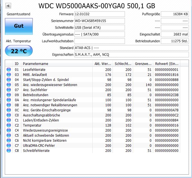Click the ID column header
Screen dimensions: 192x178
coord(17,64)
